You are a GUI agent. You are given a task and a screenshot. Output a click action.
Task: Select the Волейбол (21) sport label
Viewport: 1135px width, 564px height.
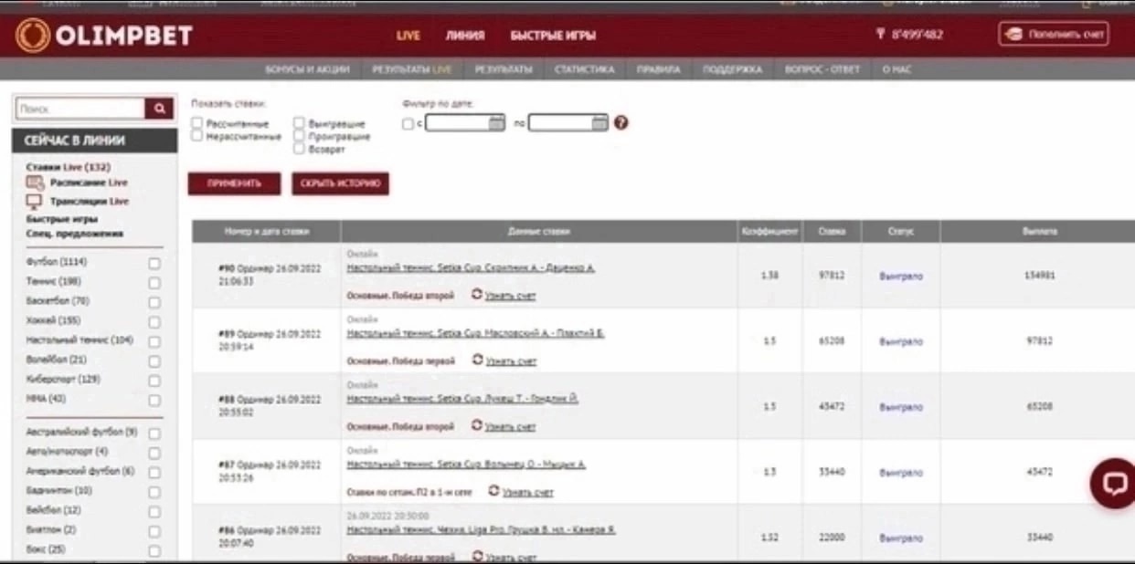point(56,360)
